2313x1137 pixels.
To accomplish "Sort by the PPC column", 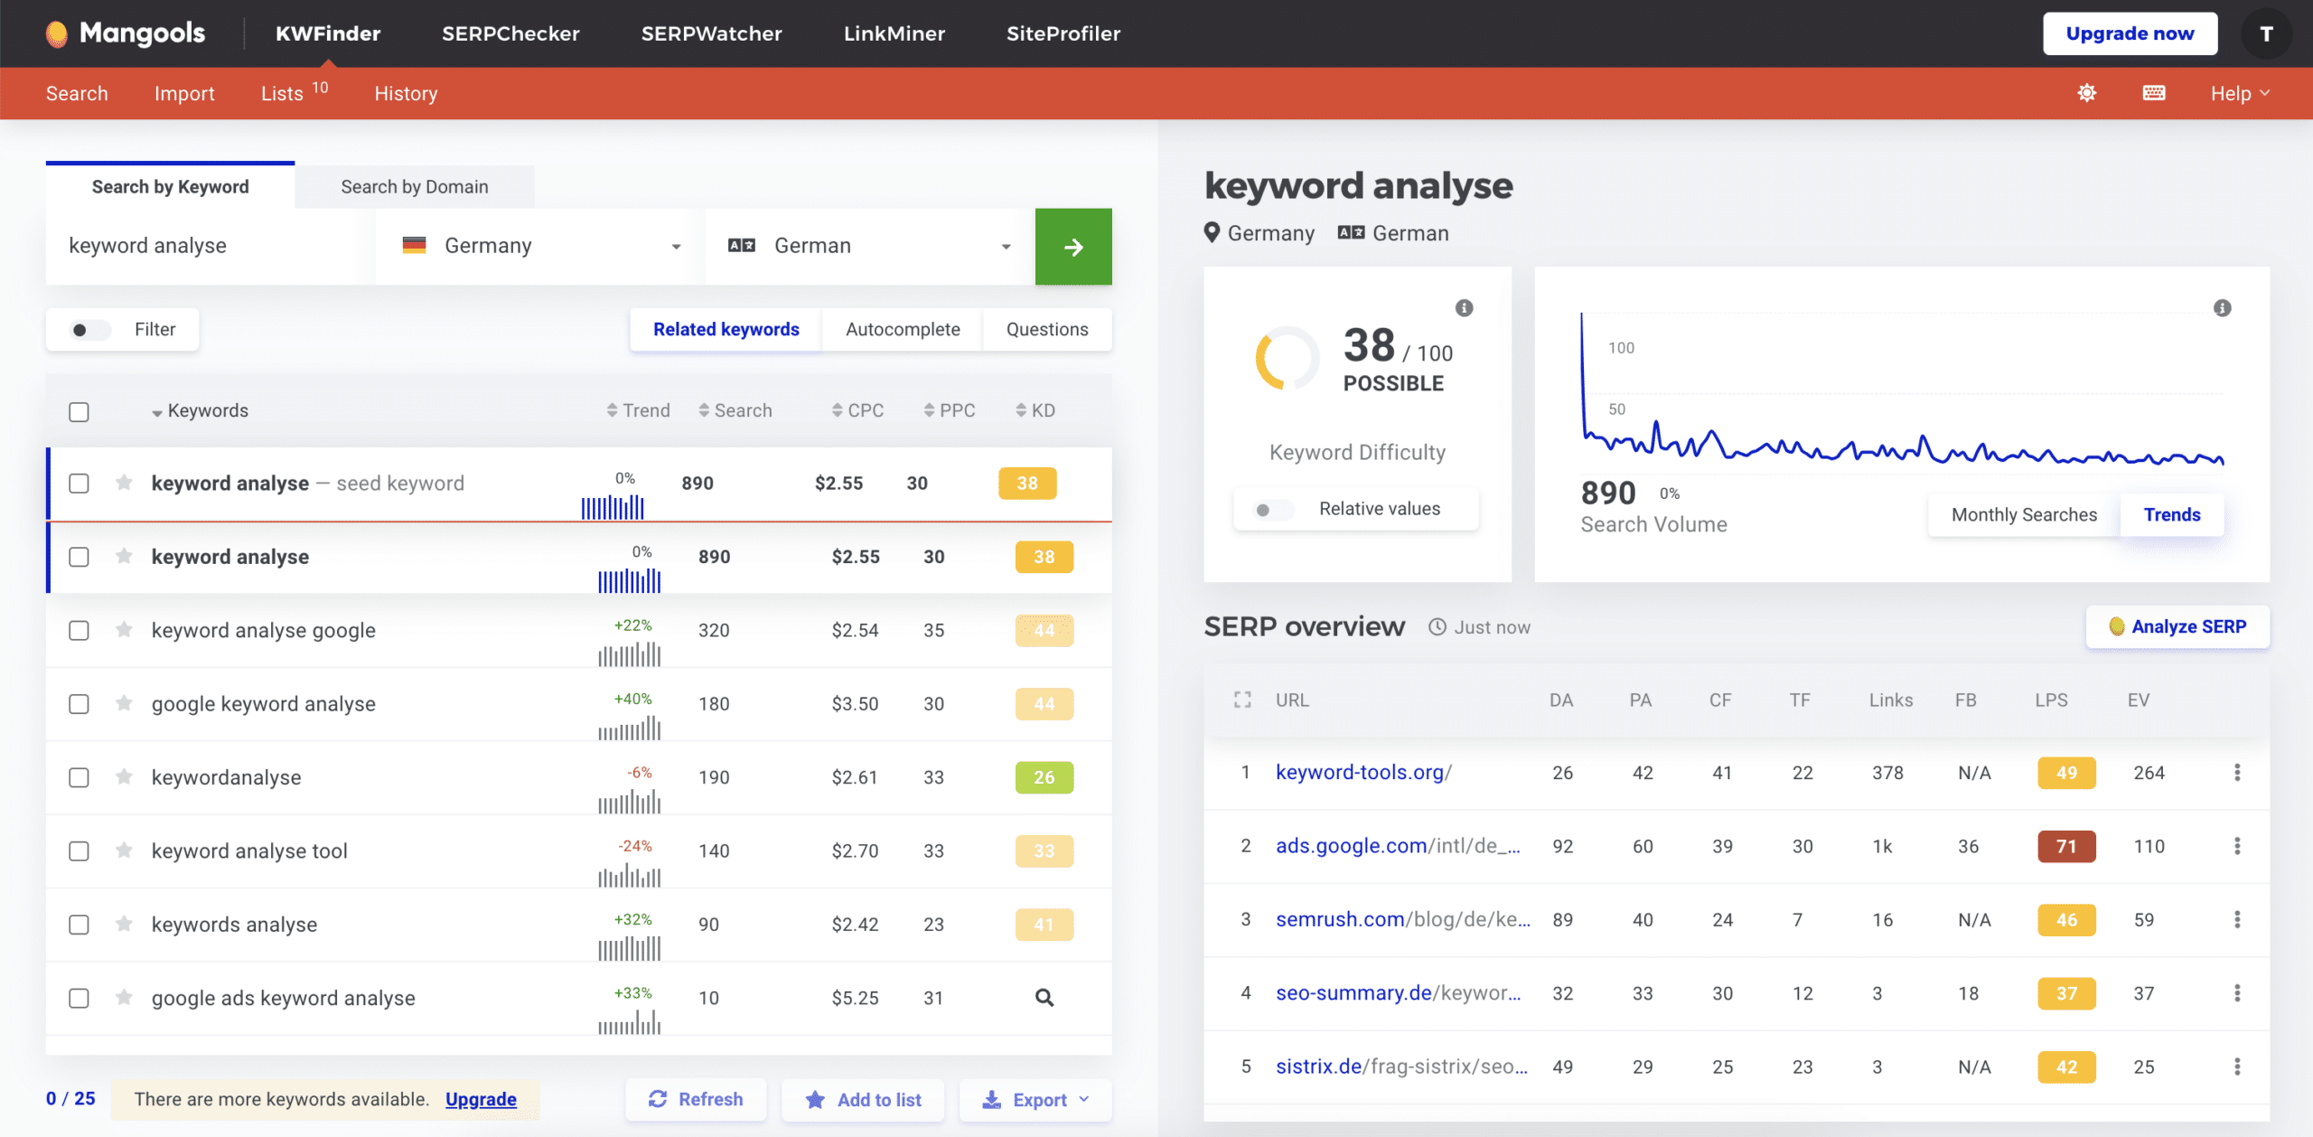I will pos(950,410).
